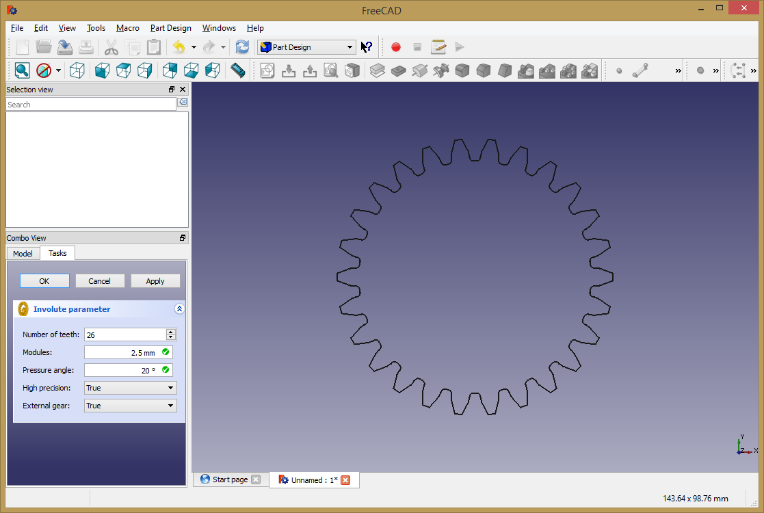Click the Selection view Search field
Image resolution: width=764 pixels, height=513 pixels.
point(91,105)
